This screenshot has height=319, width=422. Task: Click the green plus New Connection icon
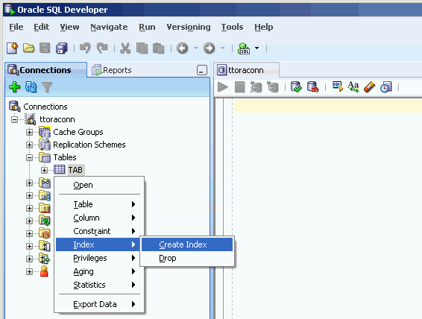point(14,87)
